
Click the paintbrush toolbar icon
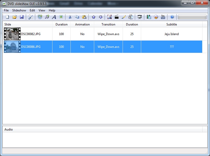pos(124,17)
